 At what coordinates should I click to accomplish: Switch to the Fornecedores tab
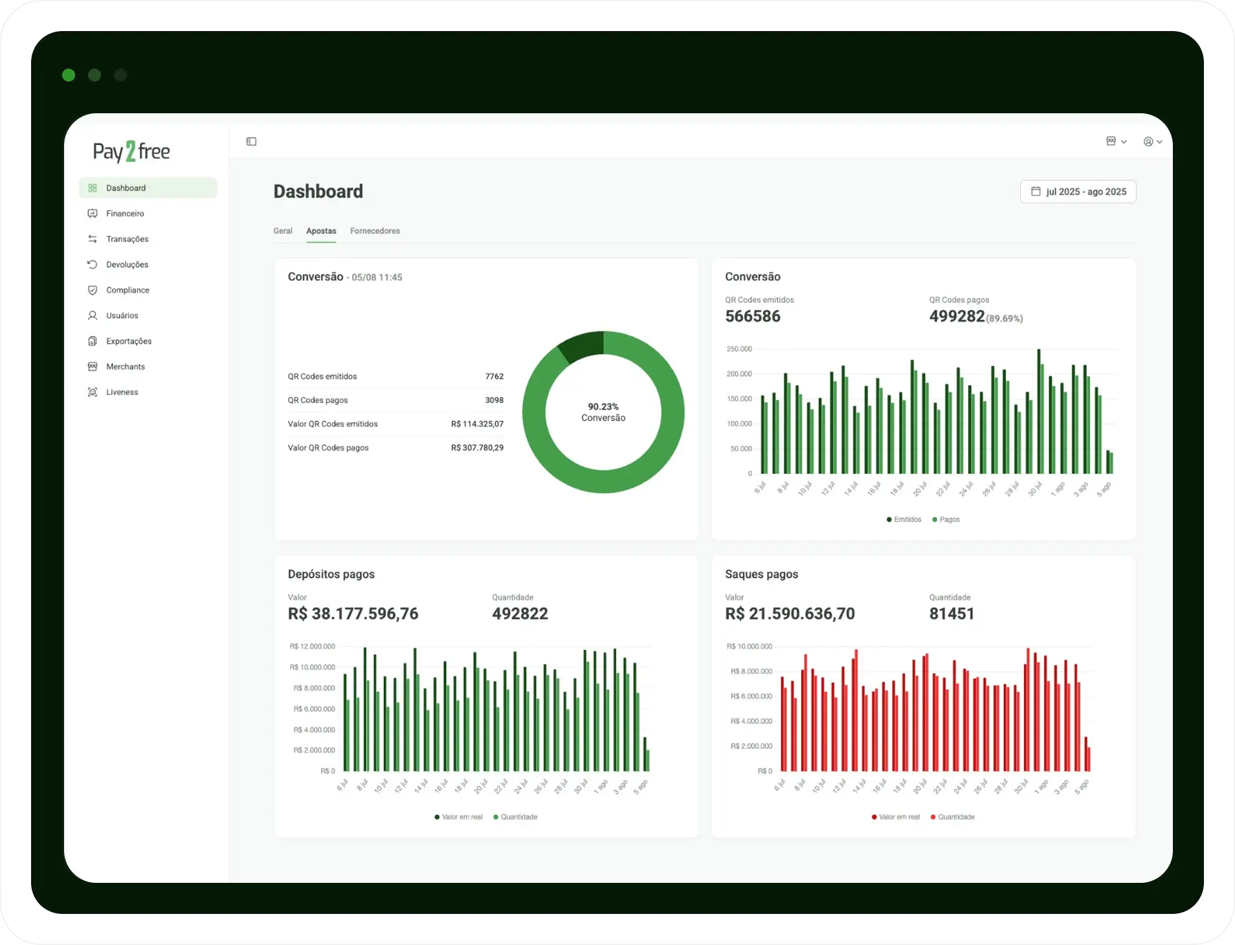click(x=375, y=231)
